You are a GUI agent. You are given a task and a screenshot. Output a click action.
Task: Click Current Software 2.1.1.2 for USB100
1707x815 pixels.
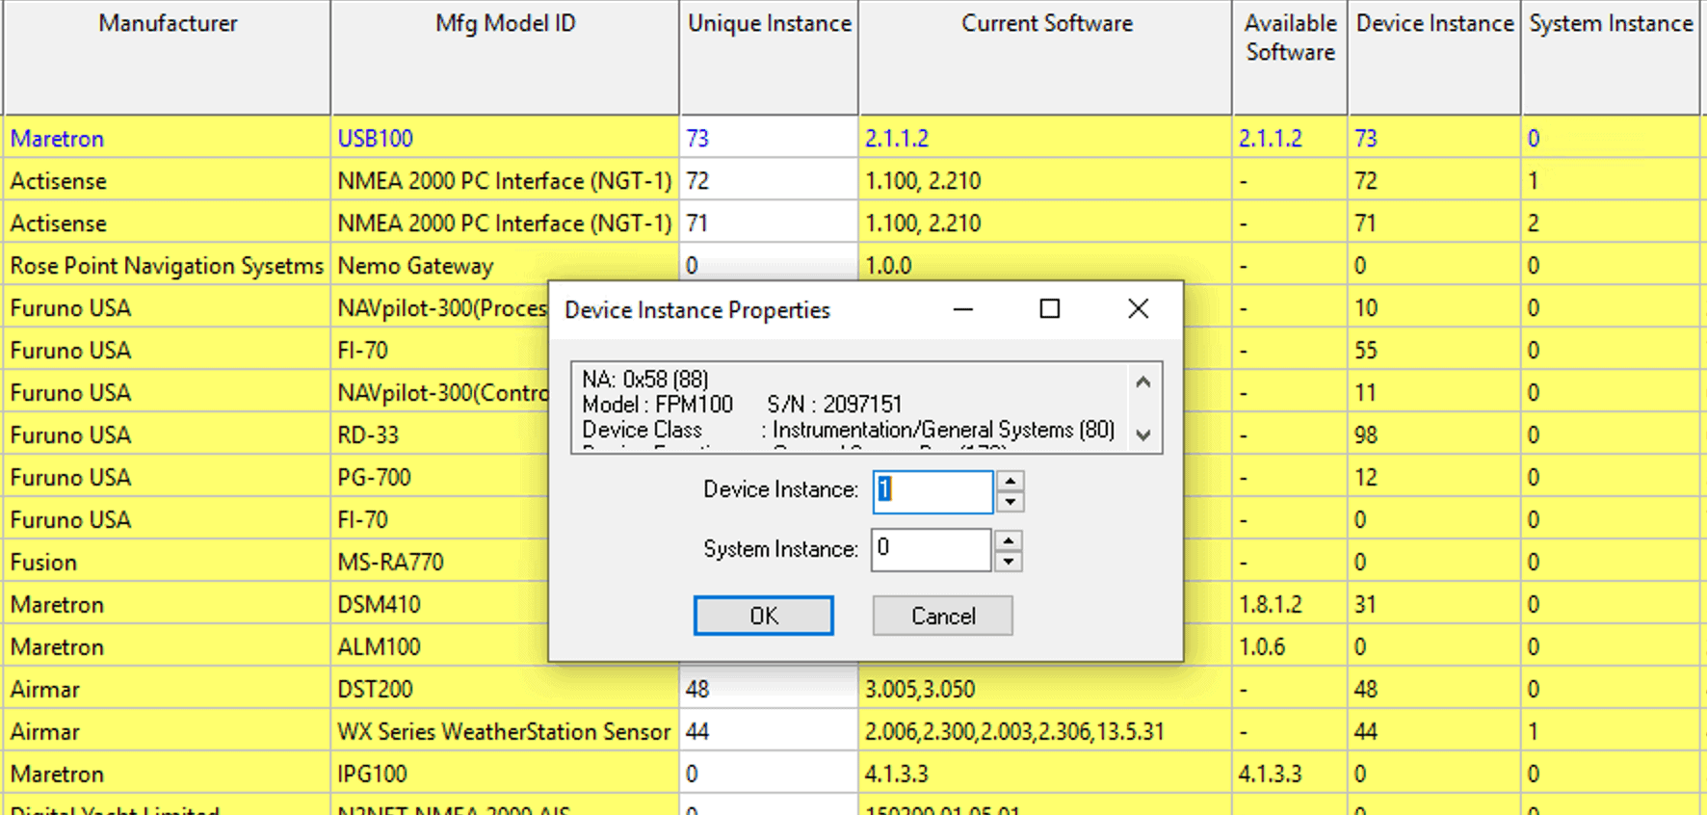tap(1045, 138)
